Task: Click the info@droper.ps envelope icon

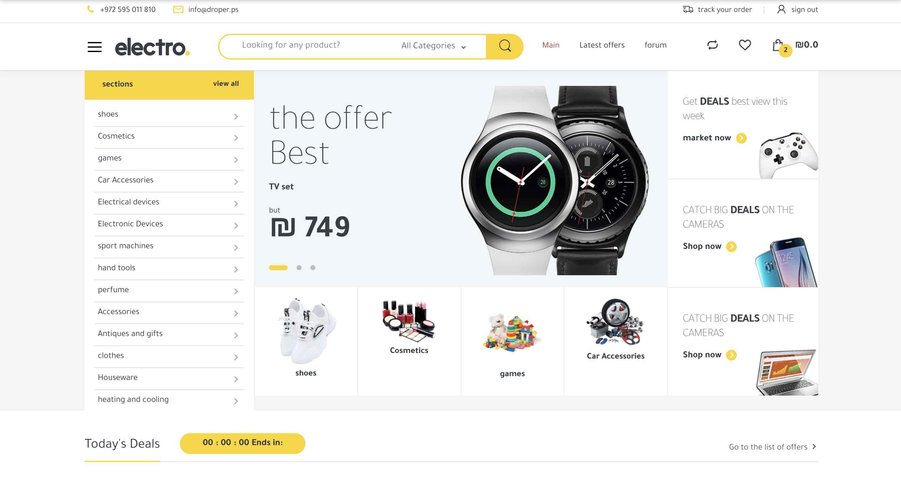Action: tap(178, 10)
